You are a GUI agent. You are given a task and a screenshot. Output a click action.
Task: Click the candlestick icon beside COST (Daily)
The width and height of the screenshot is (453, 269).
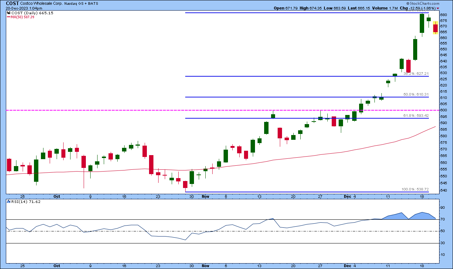pos(8,13)
